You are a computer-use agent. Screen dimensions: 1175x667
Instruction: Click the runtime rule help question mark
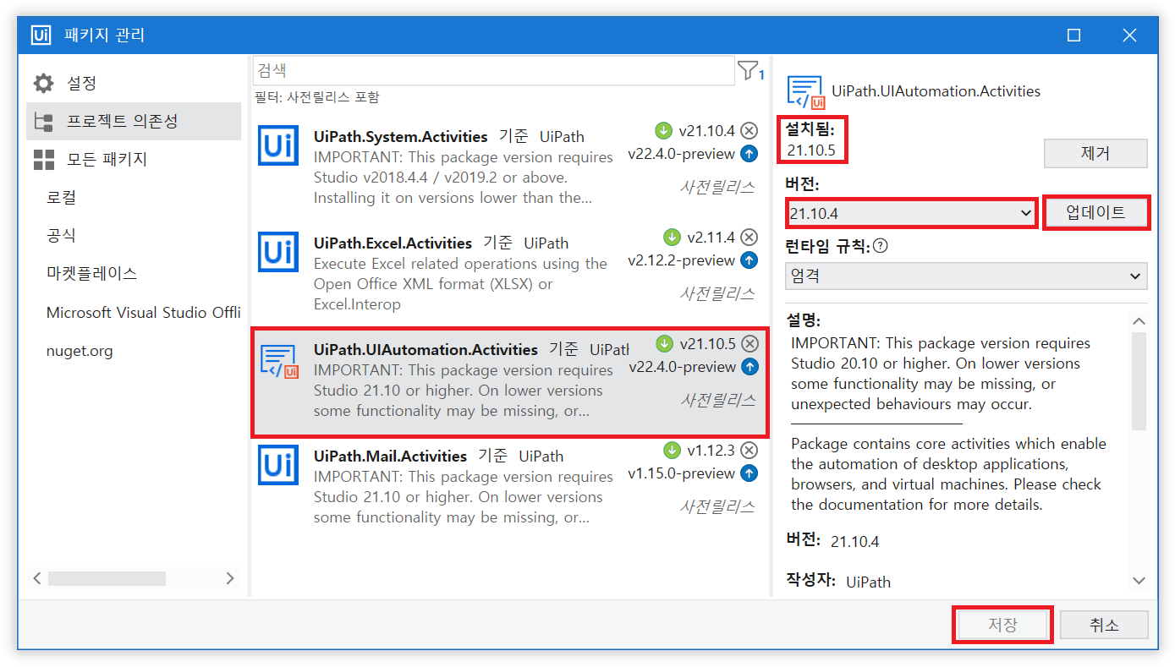coord(881,246)
